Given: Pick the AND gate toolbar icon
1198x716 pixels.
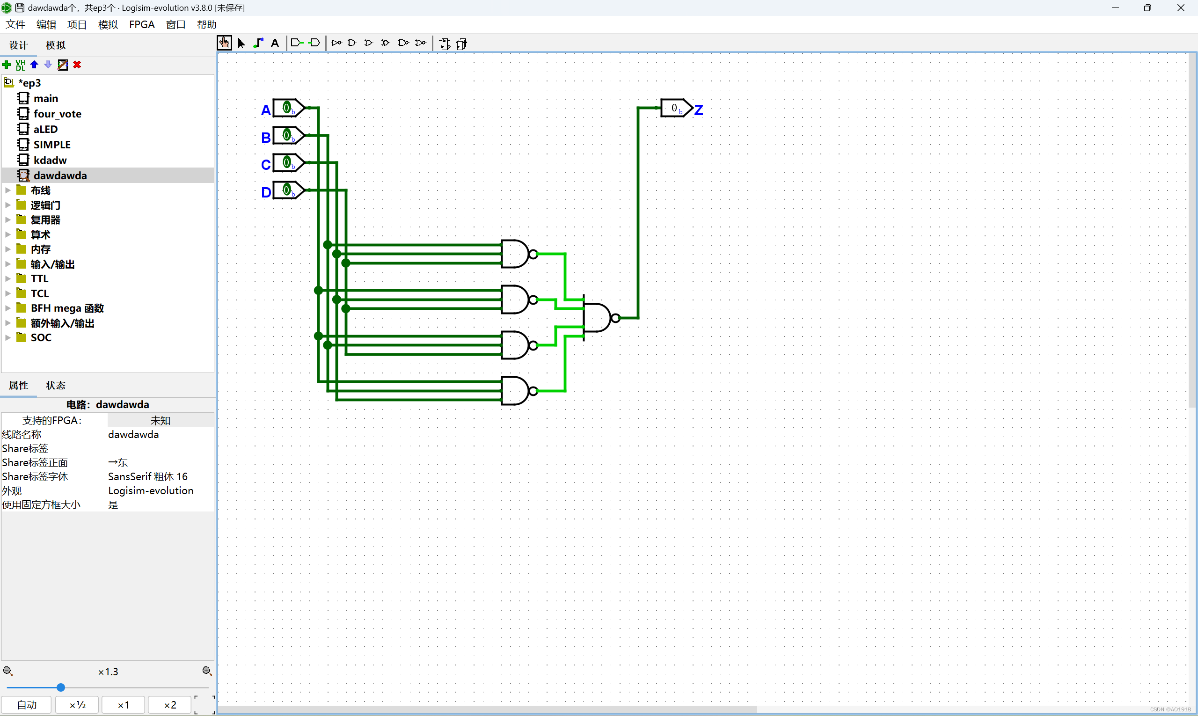Looking at the screenshot, I should tap(352, 43).
